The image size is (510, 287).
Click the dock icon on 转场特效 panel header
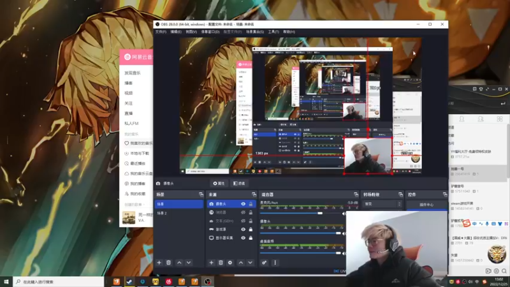coord(400,195)
